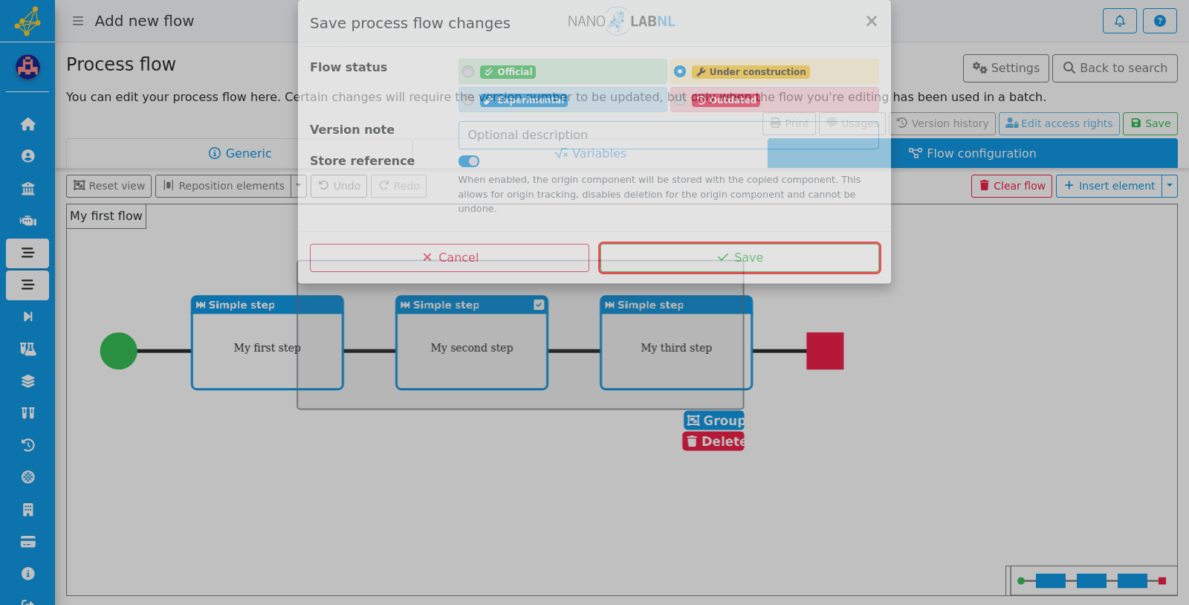Image resolution: width=1189 pixels, height=605 pixels.
Task: Open the stacked layers sidebar icon
Action: click(x=27, y=381)
